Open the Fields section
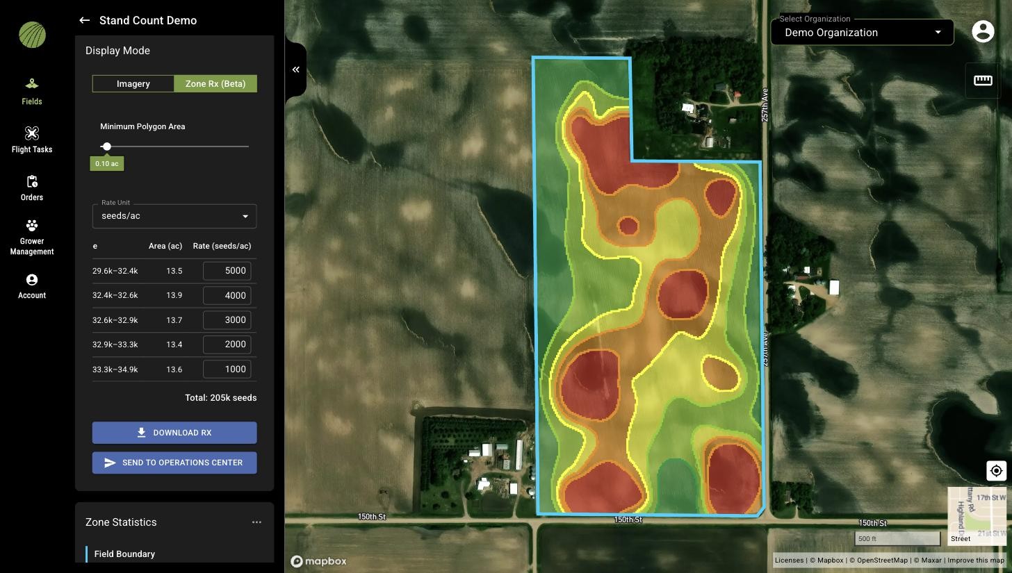The height and width of the screenshot is (573, 1012). tap(31, 92)
